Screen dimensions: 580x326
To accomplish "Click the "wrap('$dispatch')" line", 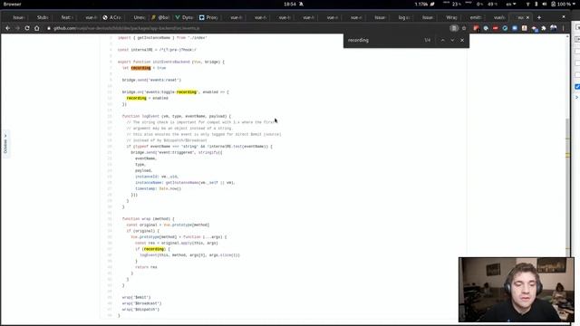I will (x=140, y=310).
